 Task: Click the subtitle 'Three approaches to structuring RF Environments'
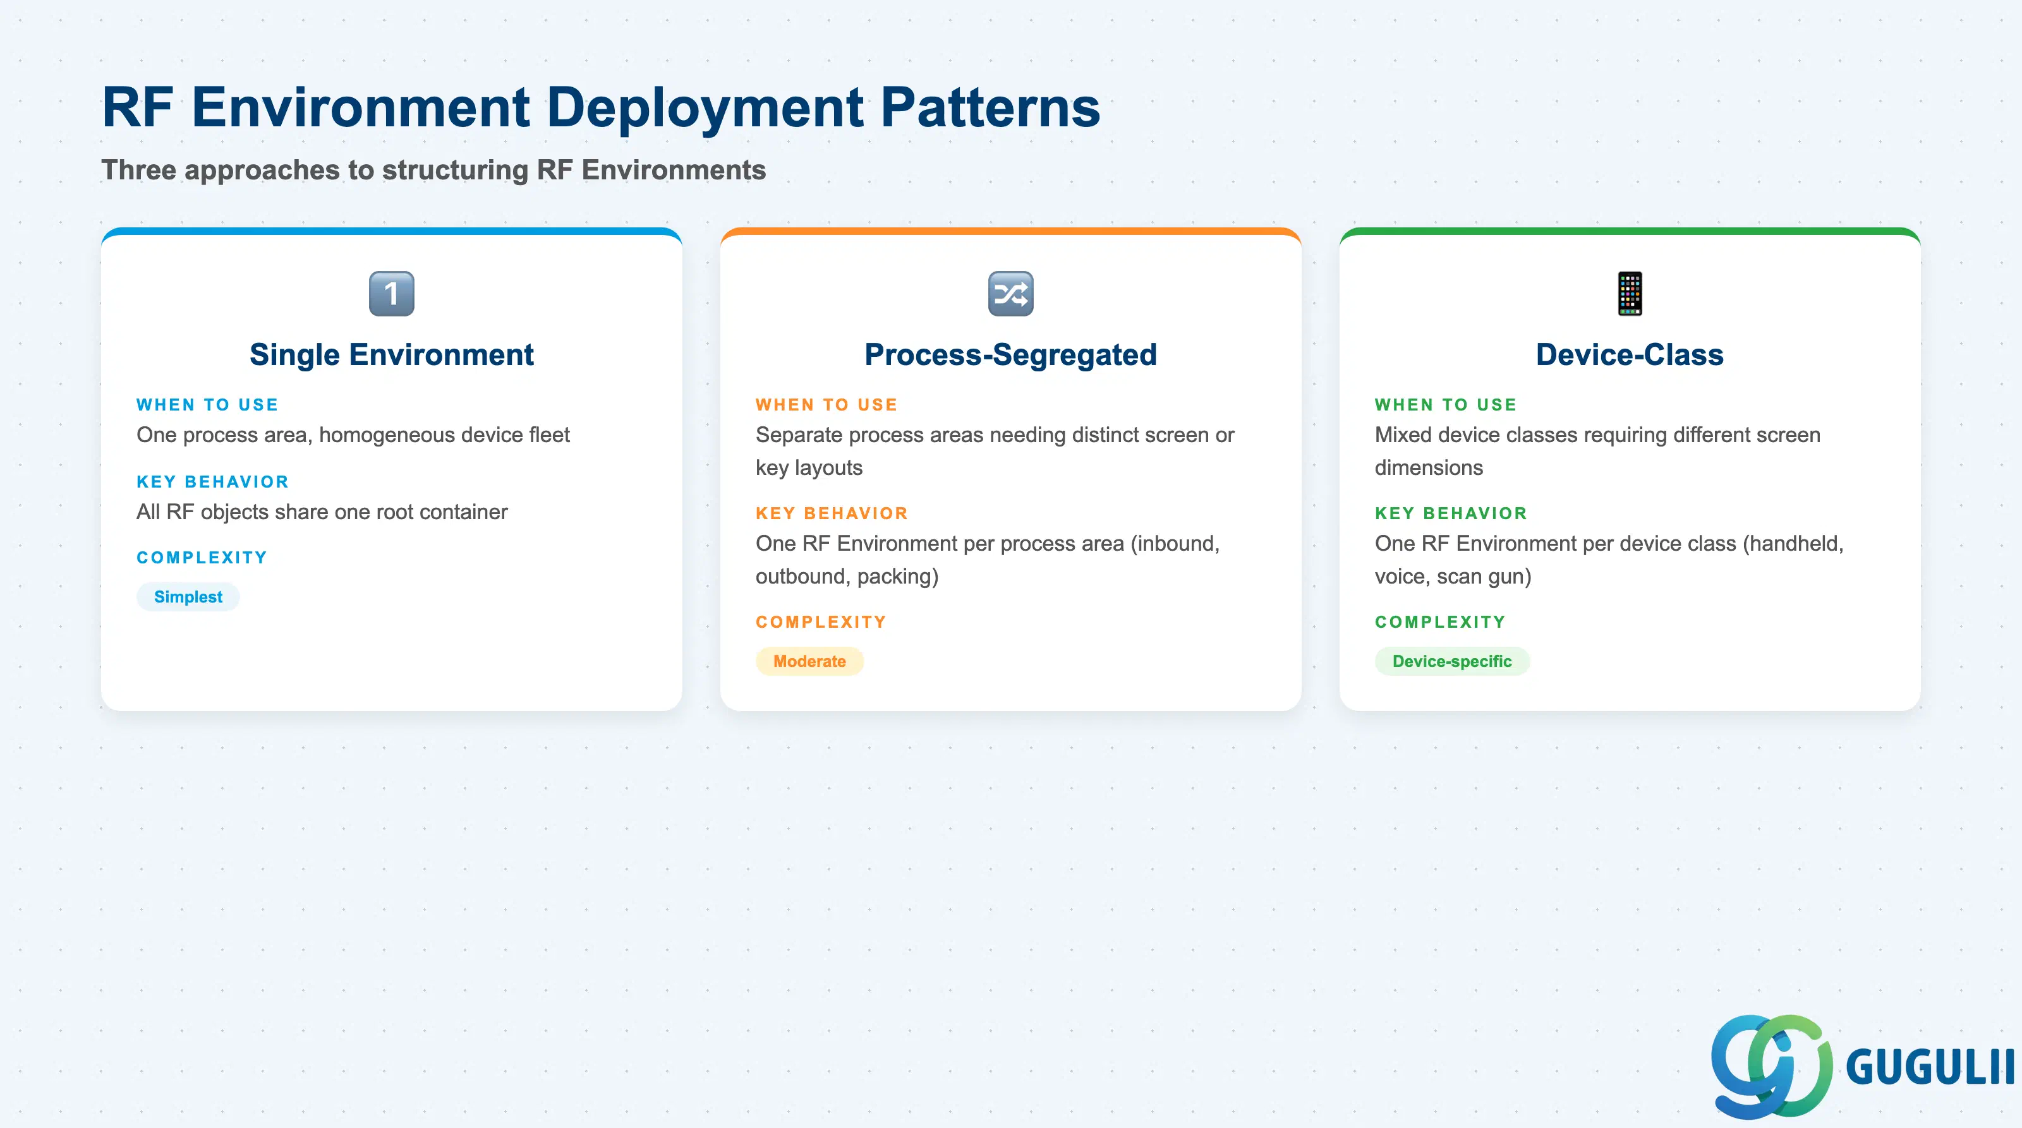pyautogui.click(x=433, y=169)
